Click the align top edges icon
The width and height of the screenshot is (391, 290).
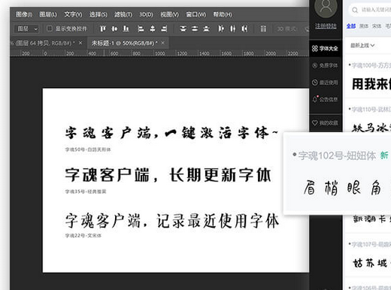[102, 29]
